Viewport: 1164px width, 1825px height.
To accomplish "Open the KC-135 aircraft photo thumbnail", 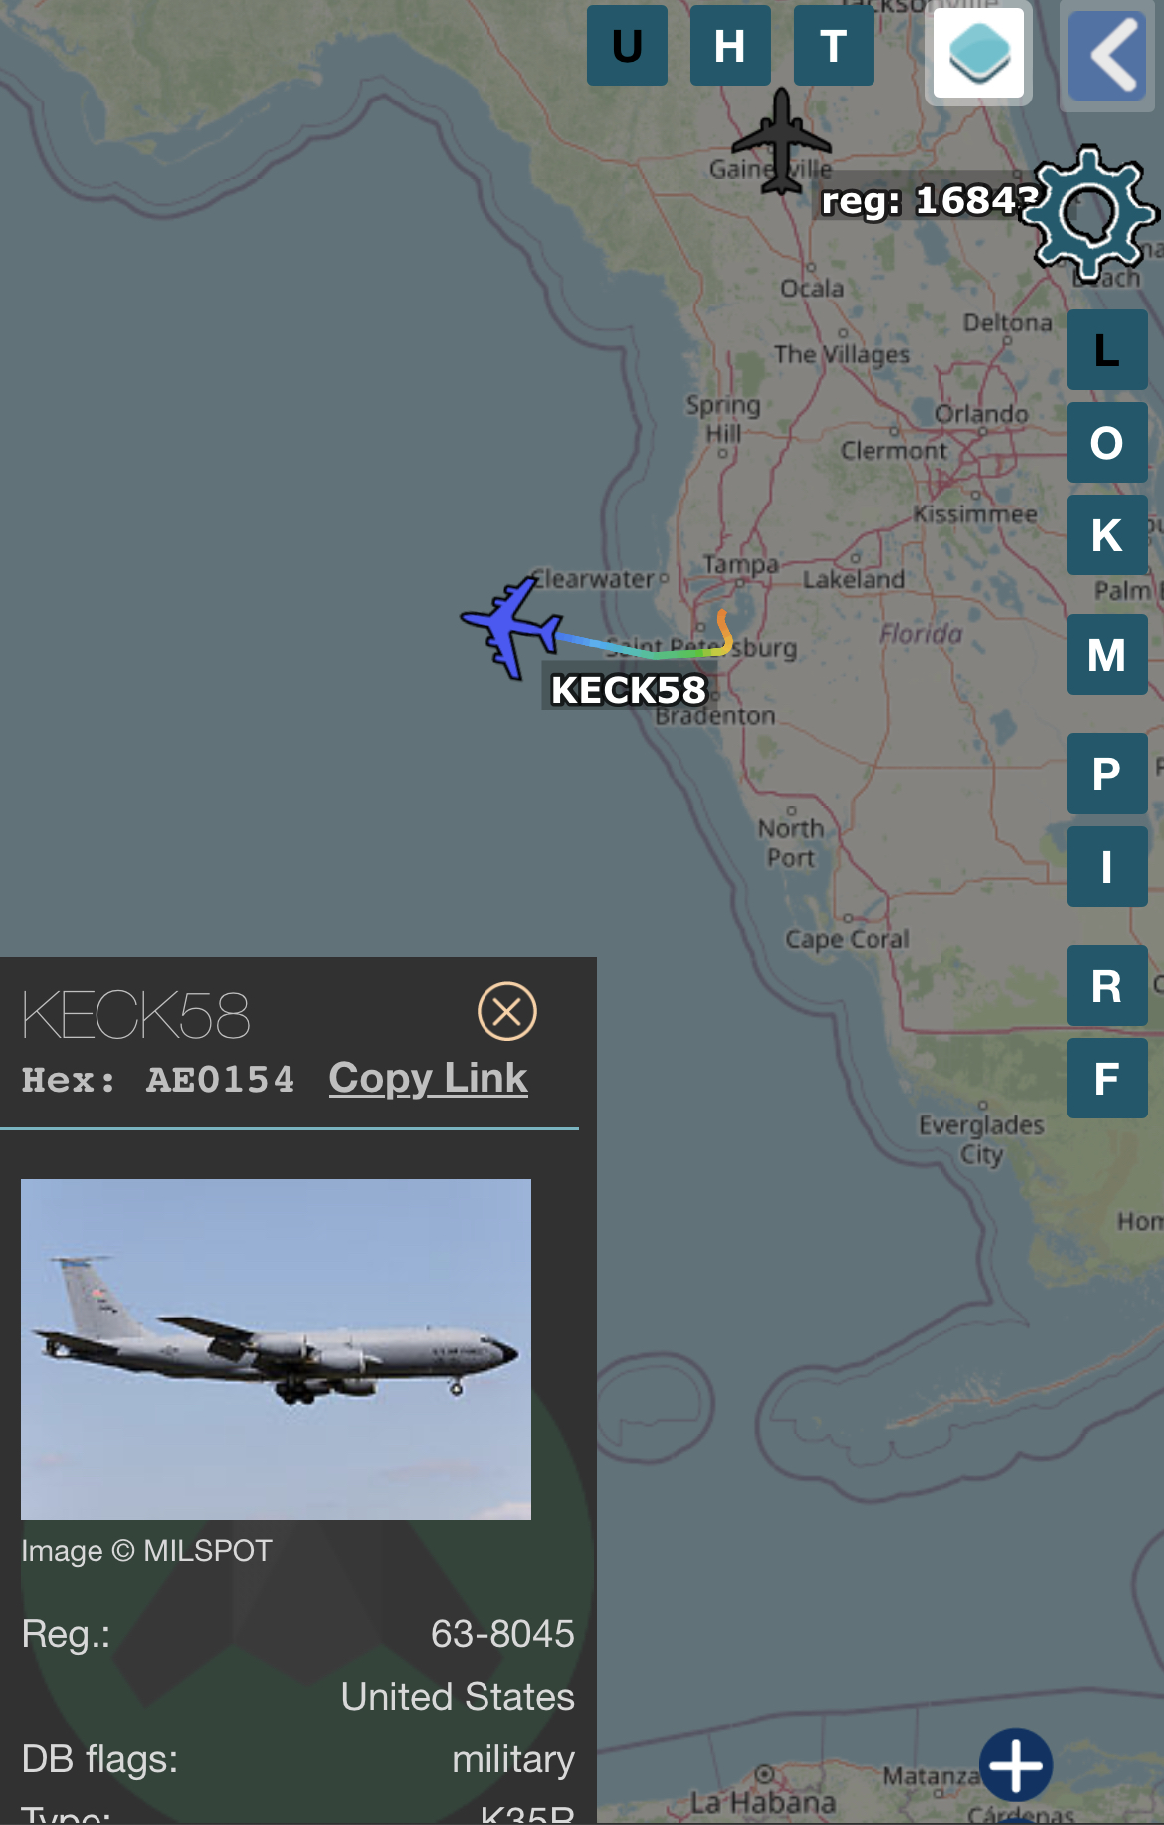I will [276, 1348].
